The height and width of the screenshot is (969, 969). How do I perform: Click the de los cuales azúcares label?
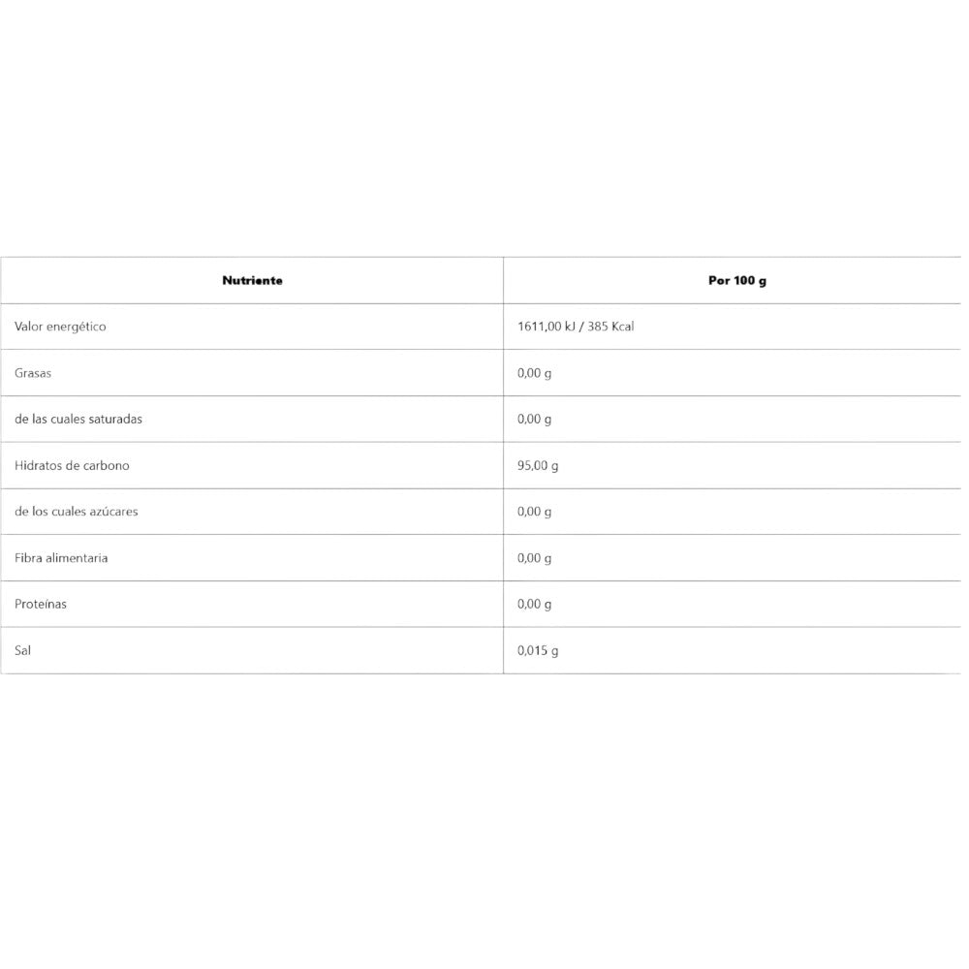(77, 512)
